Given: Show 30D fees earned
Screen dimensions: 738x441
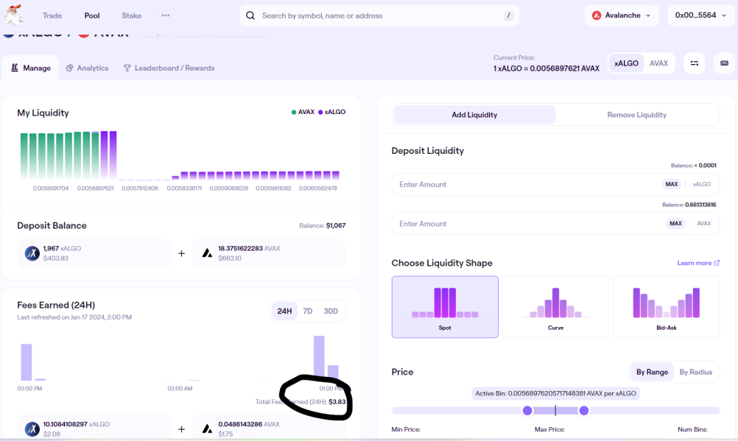Looking at the screenshot, I should click(331, 311).
